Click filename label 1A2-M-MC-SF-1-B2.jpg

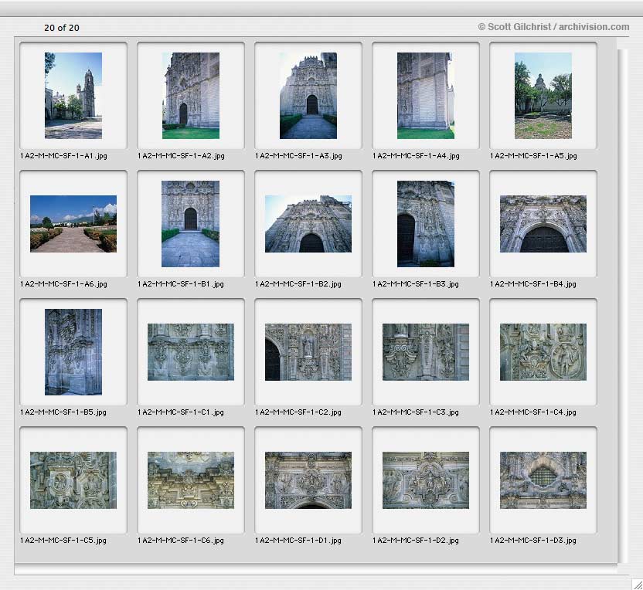[x=298, y=284]
